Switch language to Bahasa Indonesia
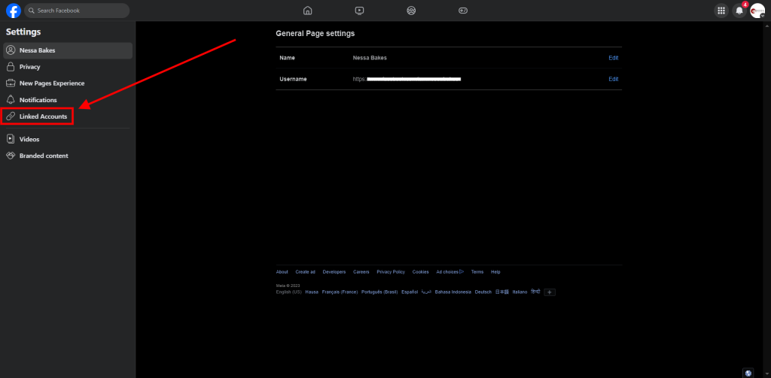The width and height of the screenshot is (771, 378). pos(453,292)
